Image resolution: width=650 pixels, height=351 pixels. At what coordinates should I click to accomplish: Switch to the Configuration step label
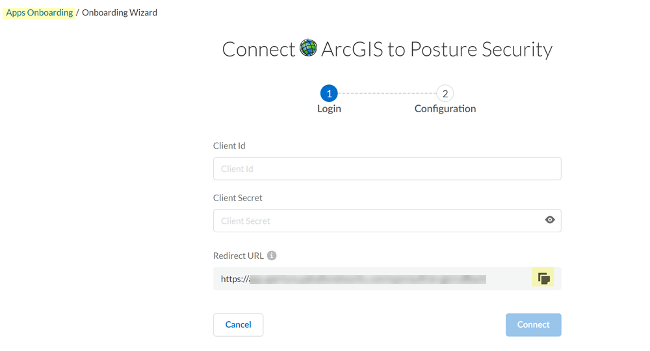[x=445, y=109]
